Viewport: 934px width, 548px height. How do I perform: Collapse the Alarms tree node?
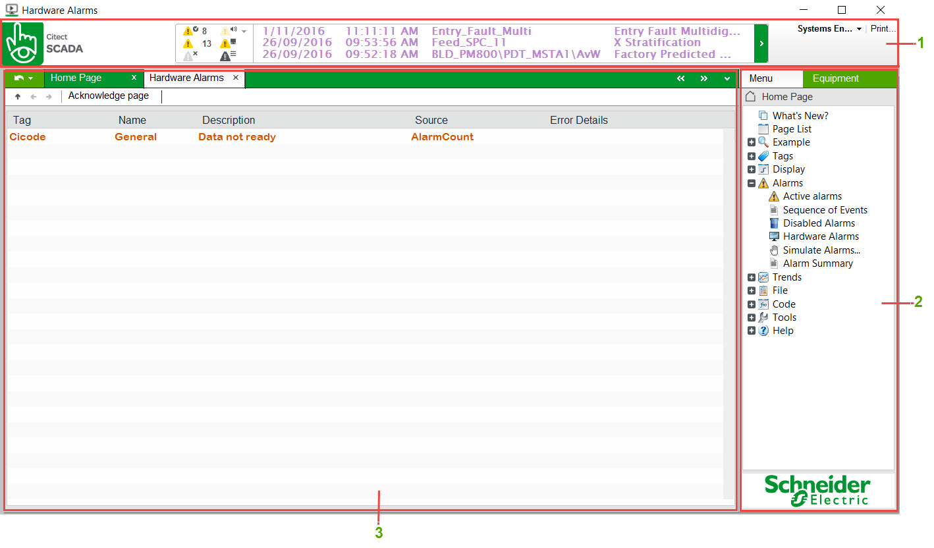pos(752,184)
